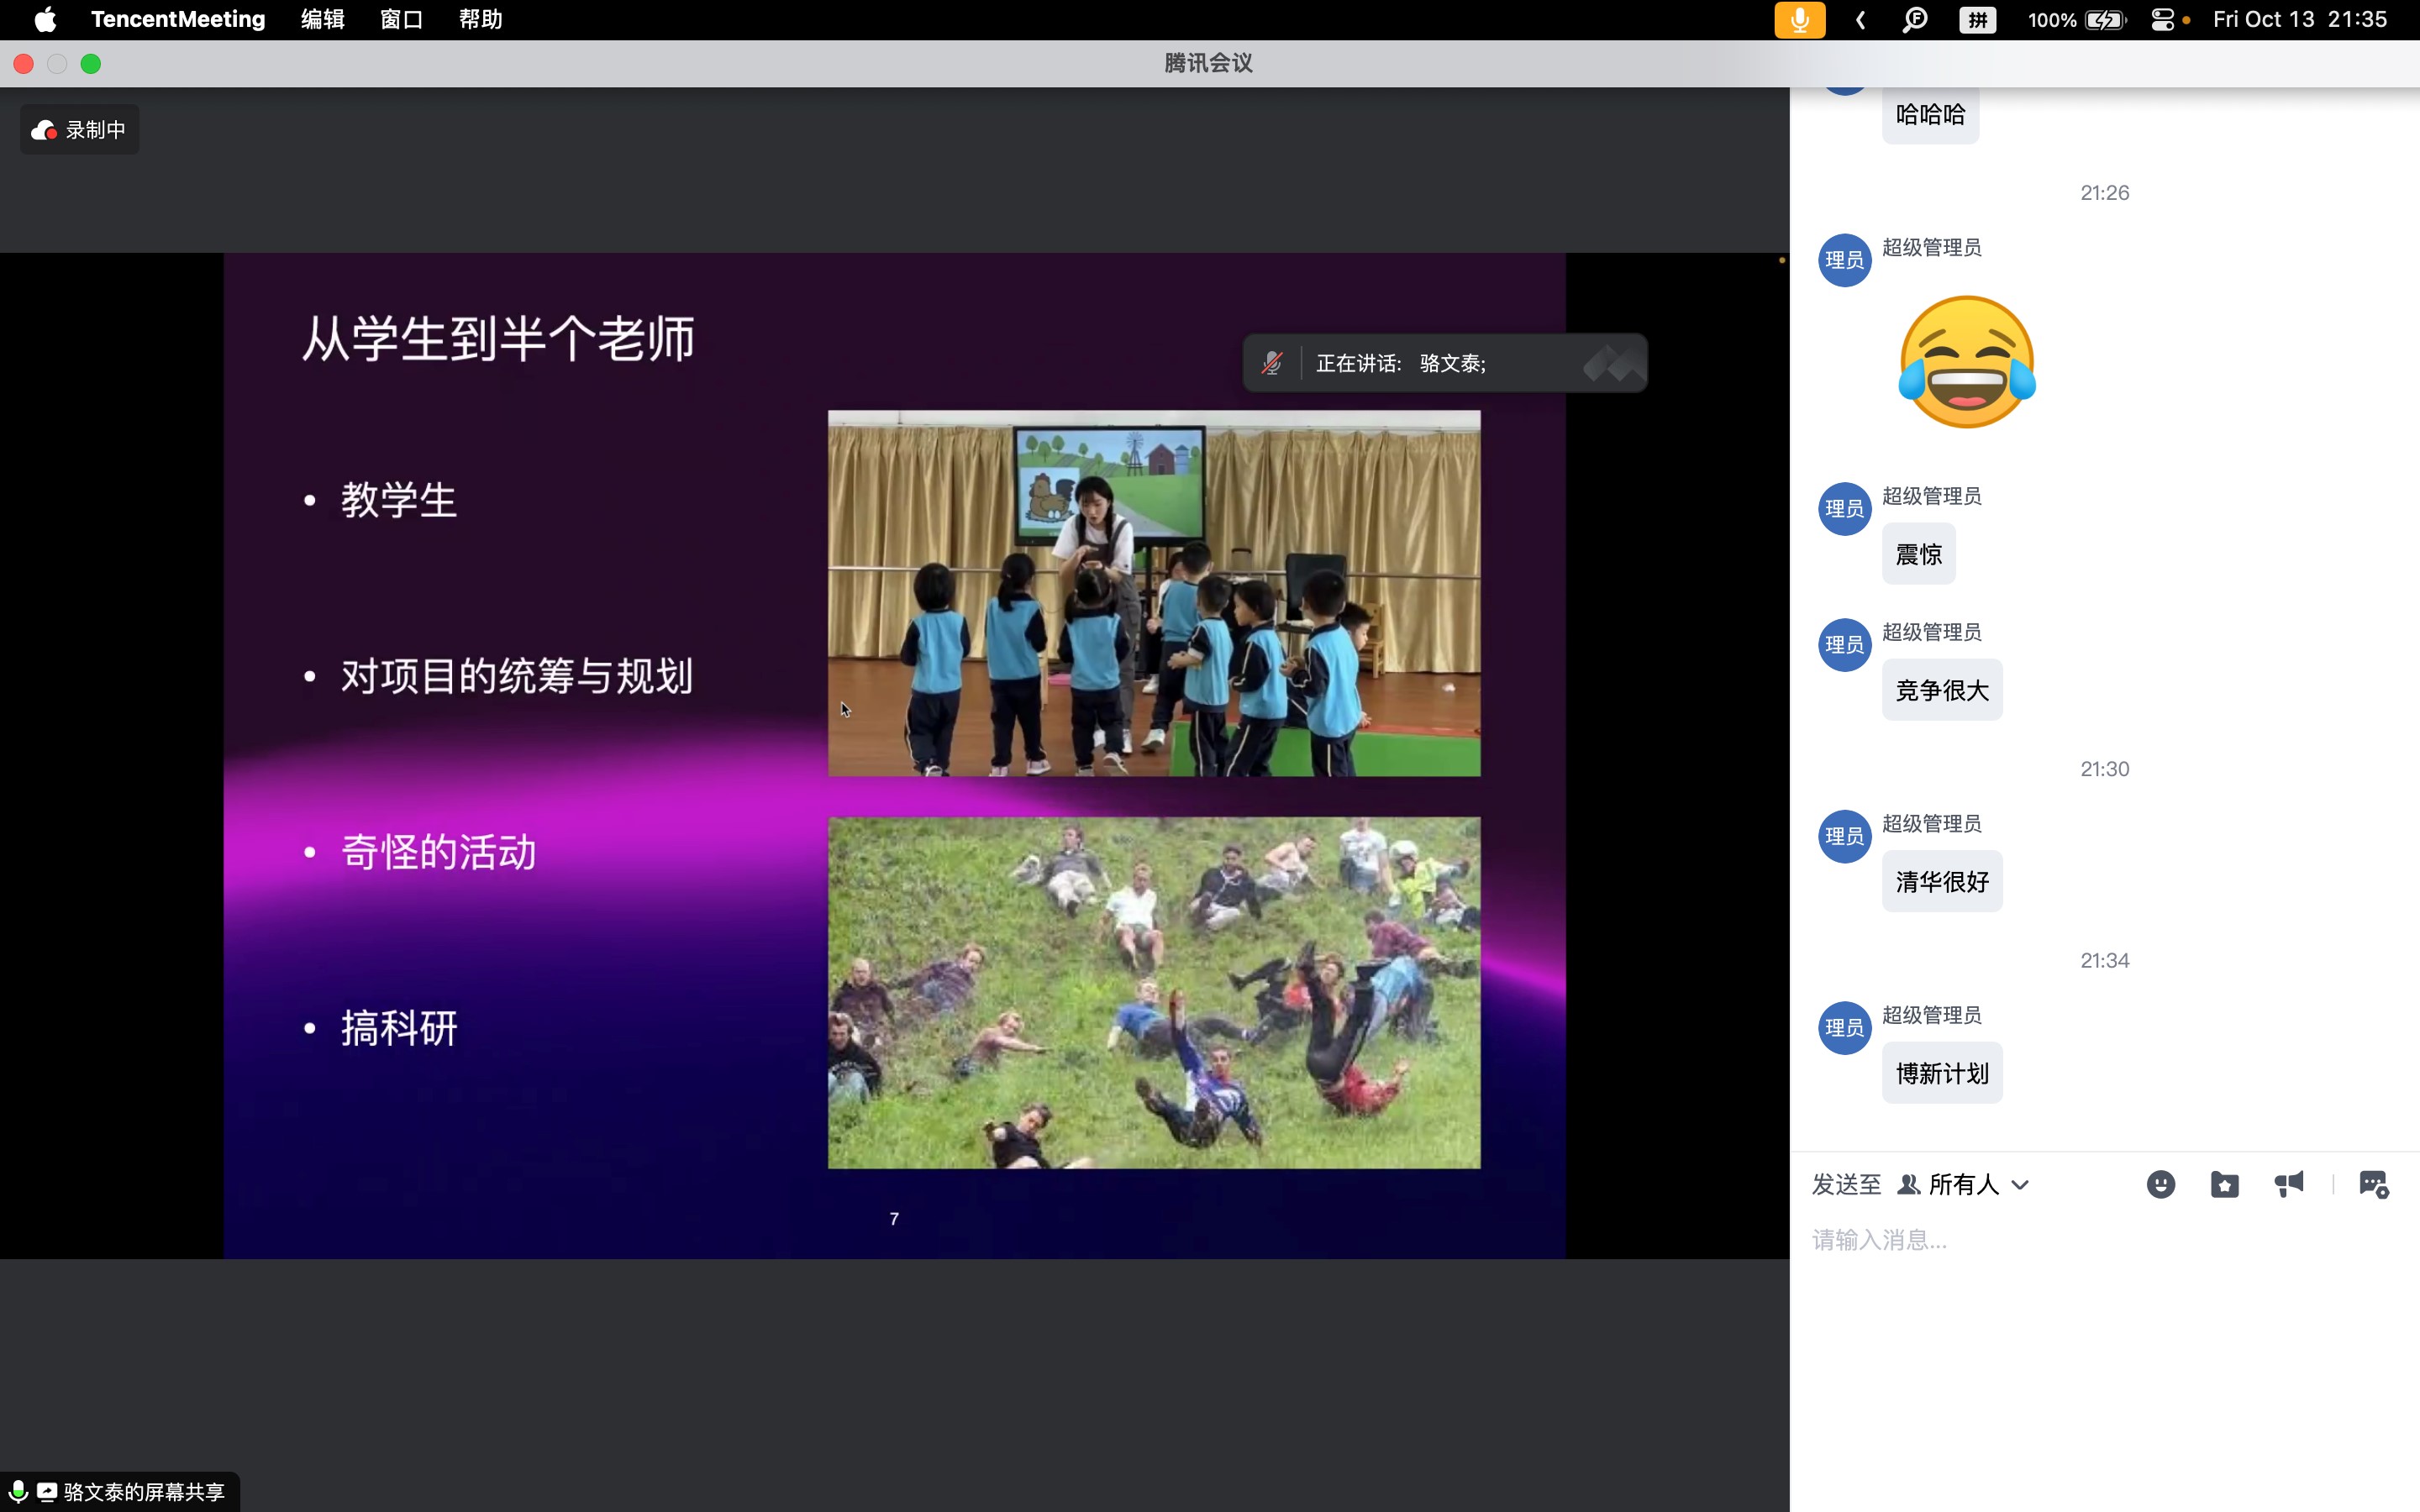Open Control Center from the menu bar
2420x1512 pixels.
click(2162, 20)
